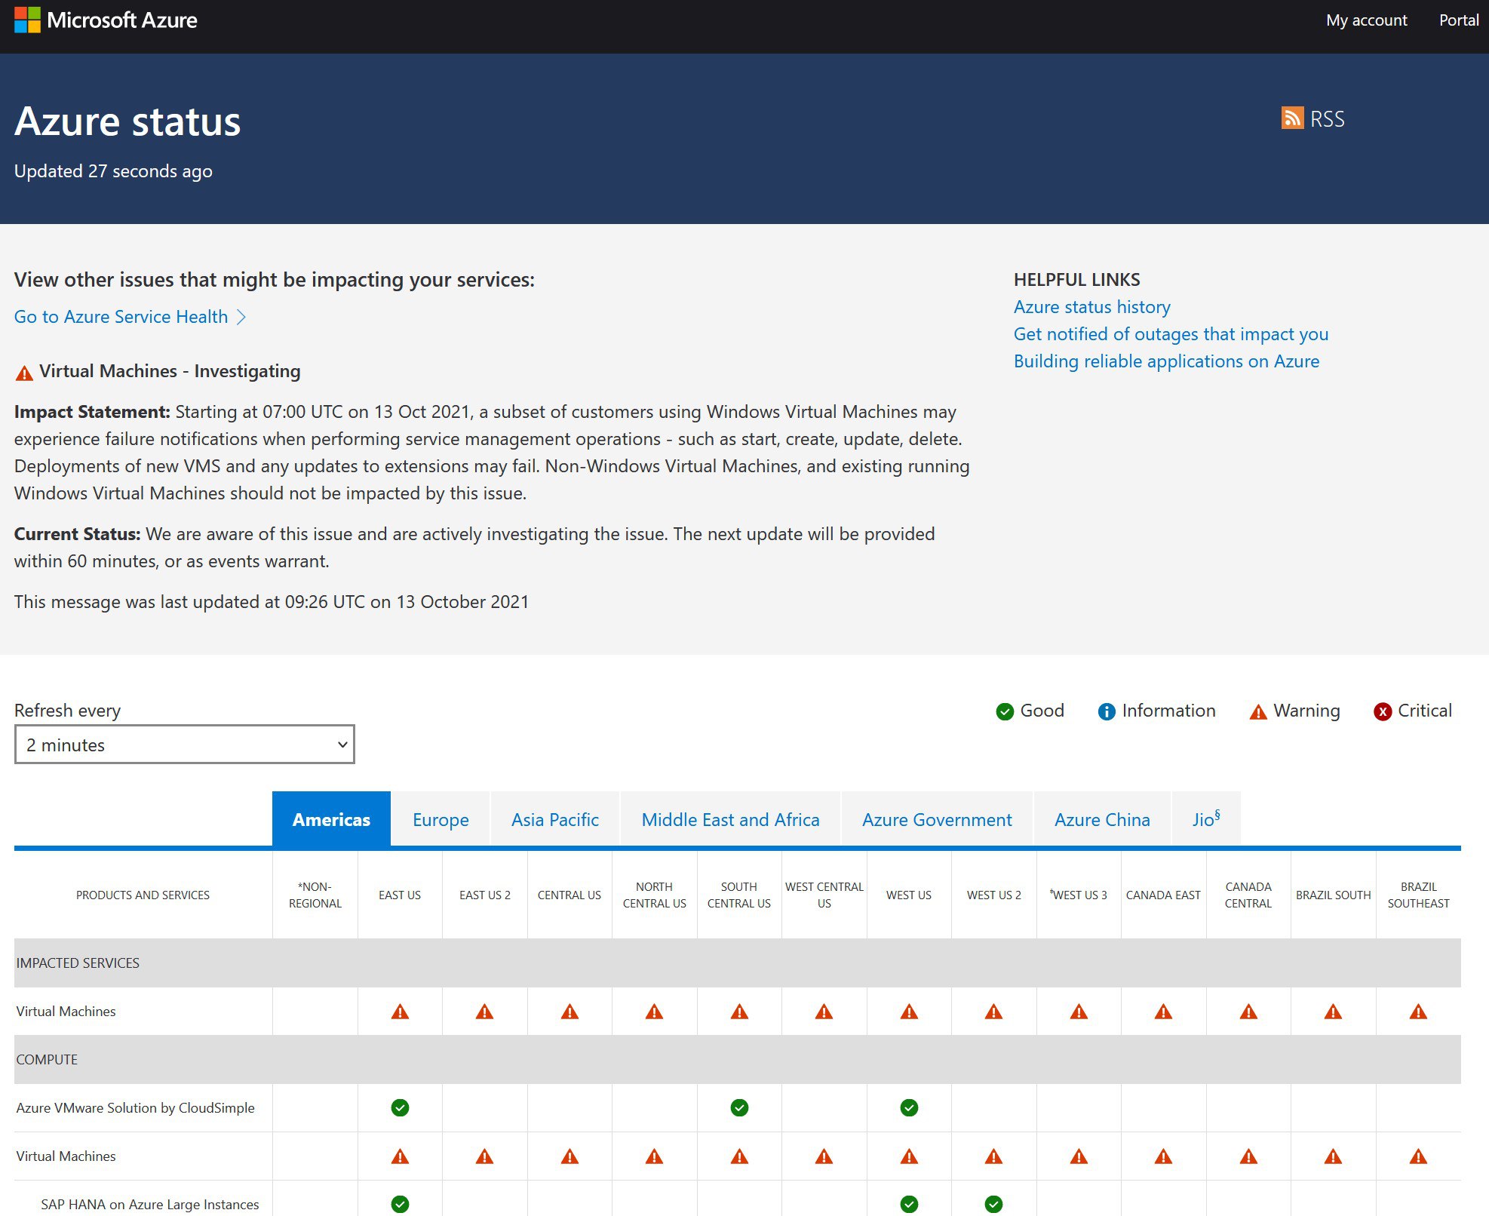Go to the Portal link
Viewport: 1489px width, 1216px height.
point(1459,20)
